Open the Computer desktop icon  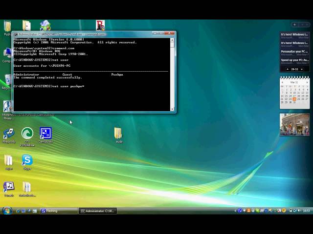[7, 55]
